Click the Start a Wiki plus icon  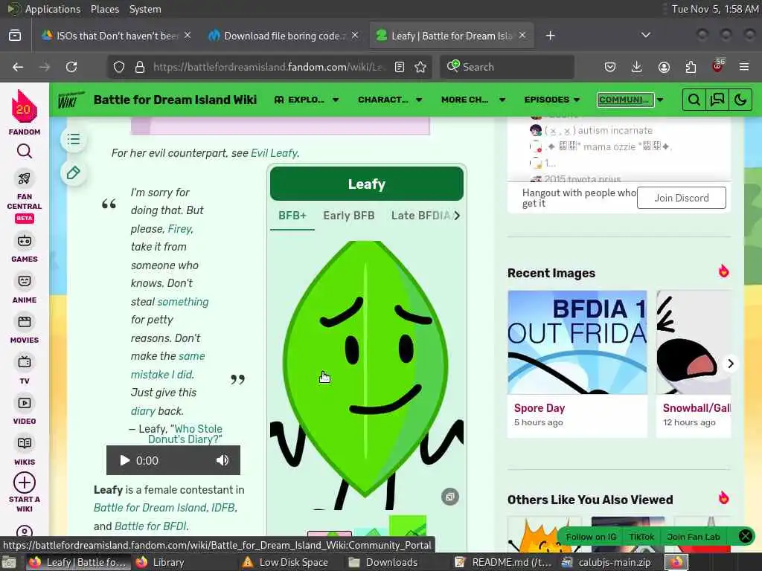coord(25,483)
